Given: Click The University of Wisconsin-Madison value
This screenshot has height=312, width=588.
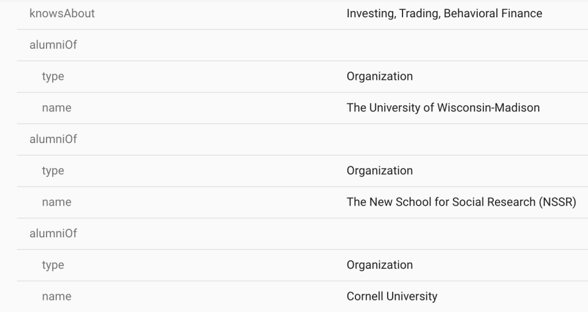Looking at the screenshot, I should pyautogui.click(x=443, y=107).
